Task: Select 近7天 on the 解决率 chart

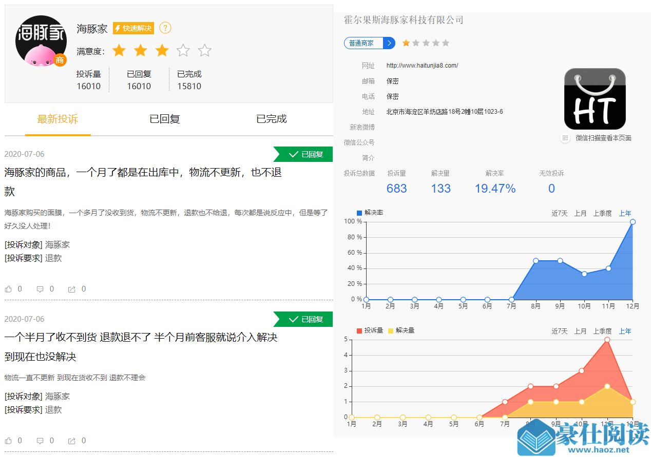Action: click(x=560, y=213)
